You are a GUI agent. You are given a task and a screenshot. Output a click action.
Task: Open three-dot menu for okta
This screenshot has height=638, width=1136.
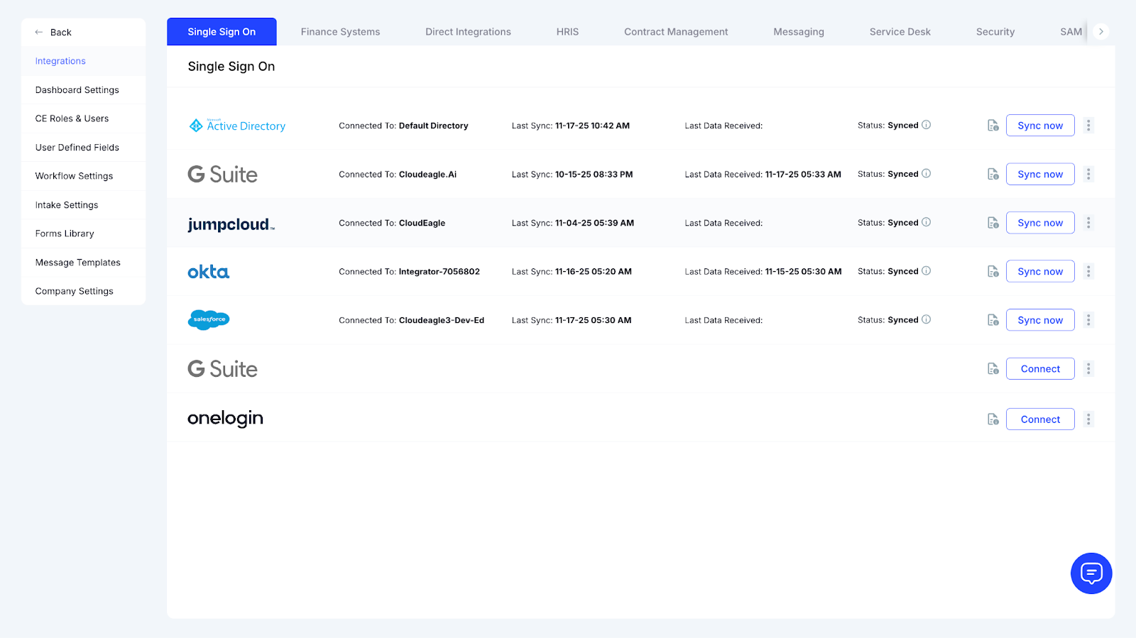pyautogui.click(x=1088, y=271)
